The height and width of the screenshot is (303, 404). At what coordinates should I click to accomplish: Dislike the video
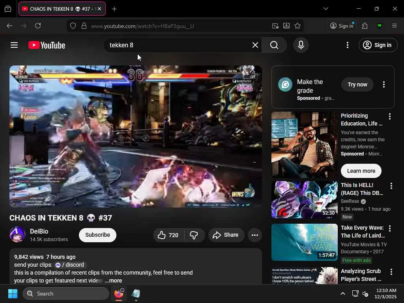[194, 235]
